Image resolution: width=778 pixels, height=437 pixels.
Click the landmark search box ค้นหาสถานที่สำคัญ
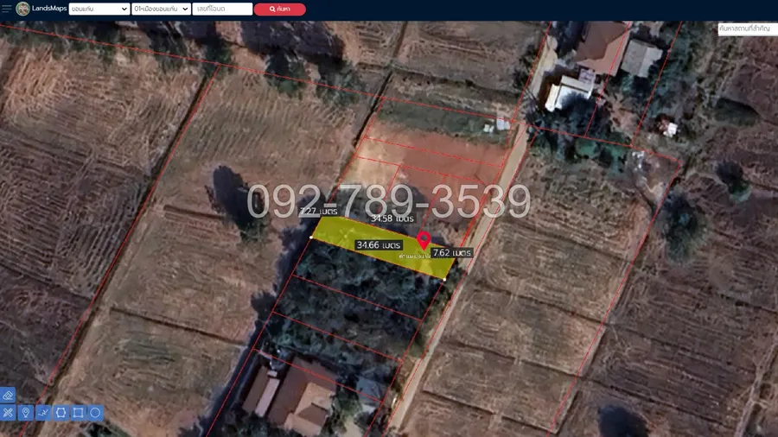point(747,28)
